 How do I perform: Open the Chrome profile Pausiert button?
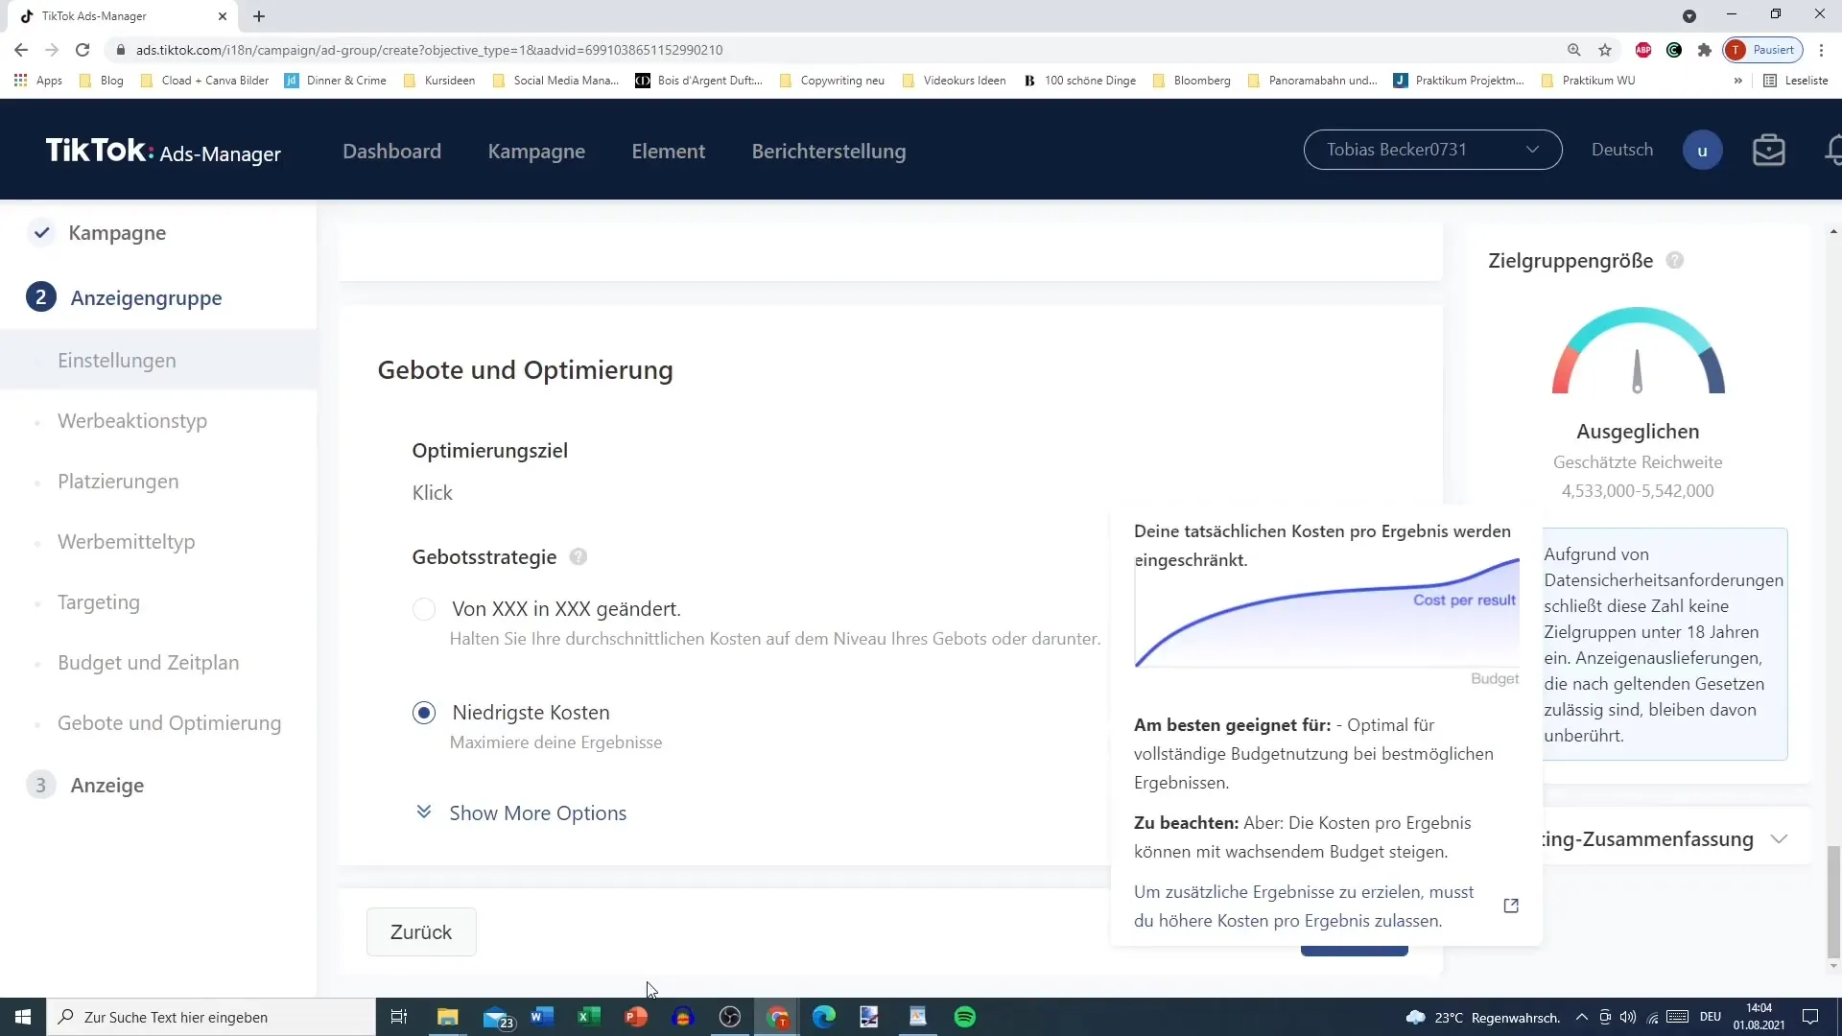1763,50
